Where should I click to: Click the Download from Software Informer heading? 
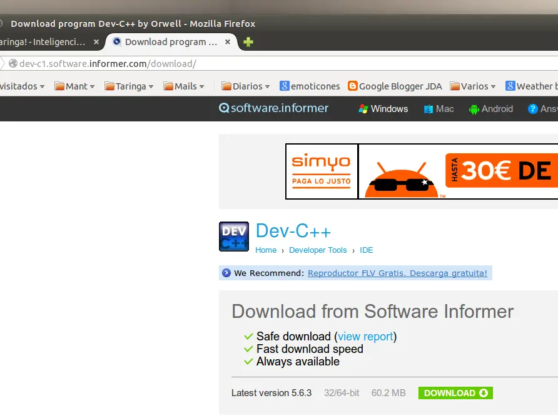tap(373, 311)
